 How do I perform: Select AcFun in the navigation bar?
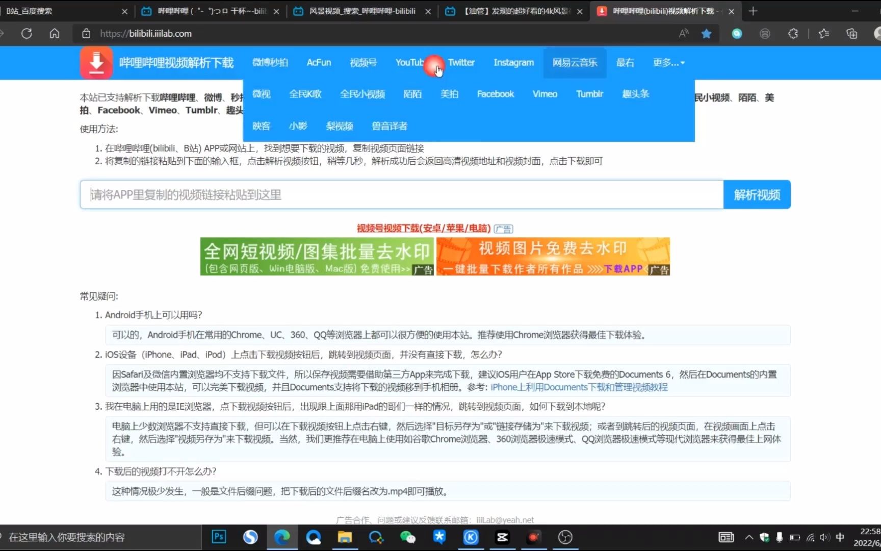pos(319,63)
